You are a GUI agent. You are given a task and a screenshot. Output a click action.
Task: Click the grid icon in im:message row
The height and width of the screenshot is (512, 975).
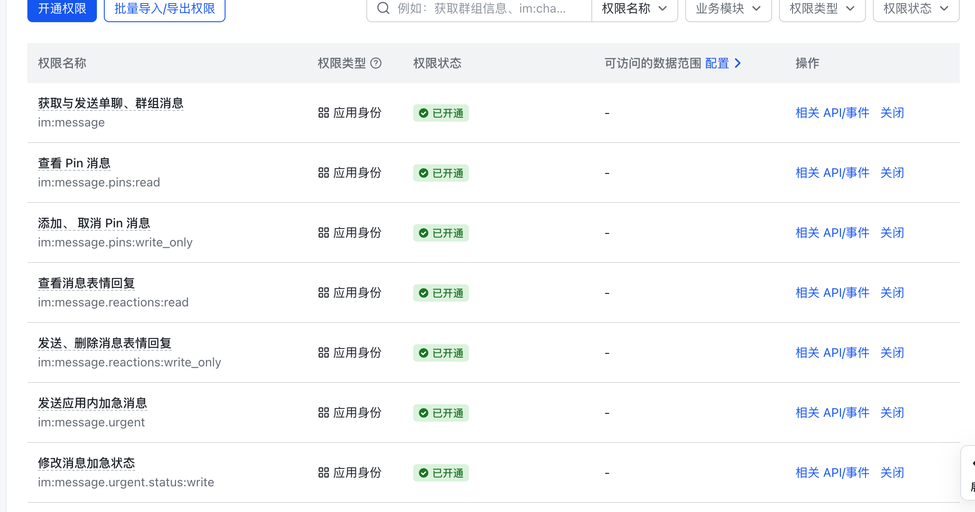(323, 113)
